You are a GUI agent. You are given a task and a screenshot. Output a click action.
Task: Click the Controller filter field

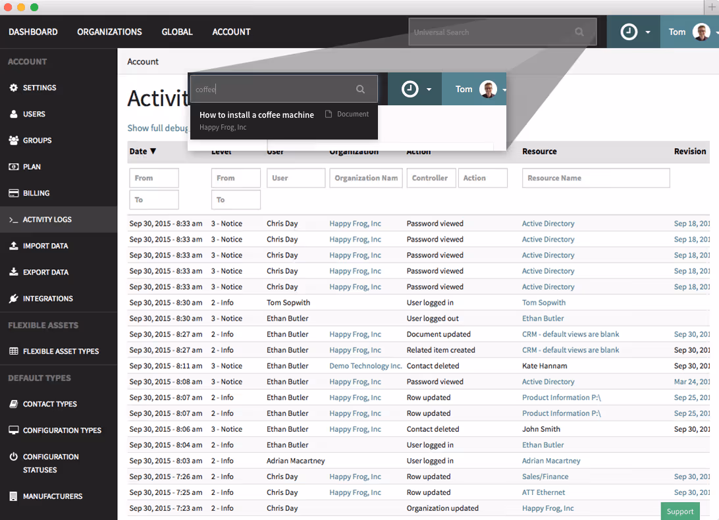431,178
